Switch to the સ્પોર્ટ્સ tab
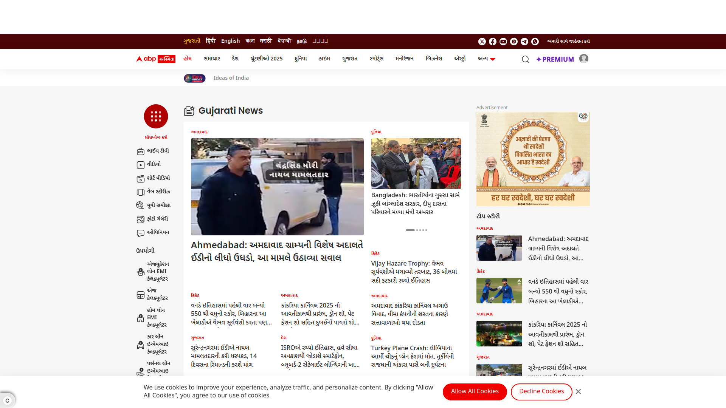Viewport: 726px width, 408px height. coord(376,59)
